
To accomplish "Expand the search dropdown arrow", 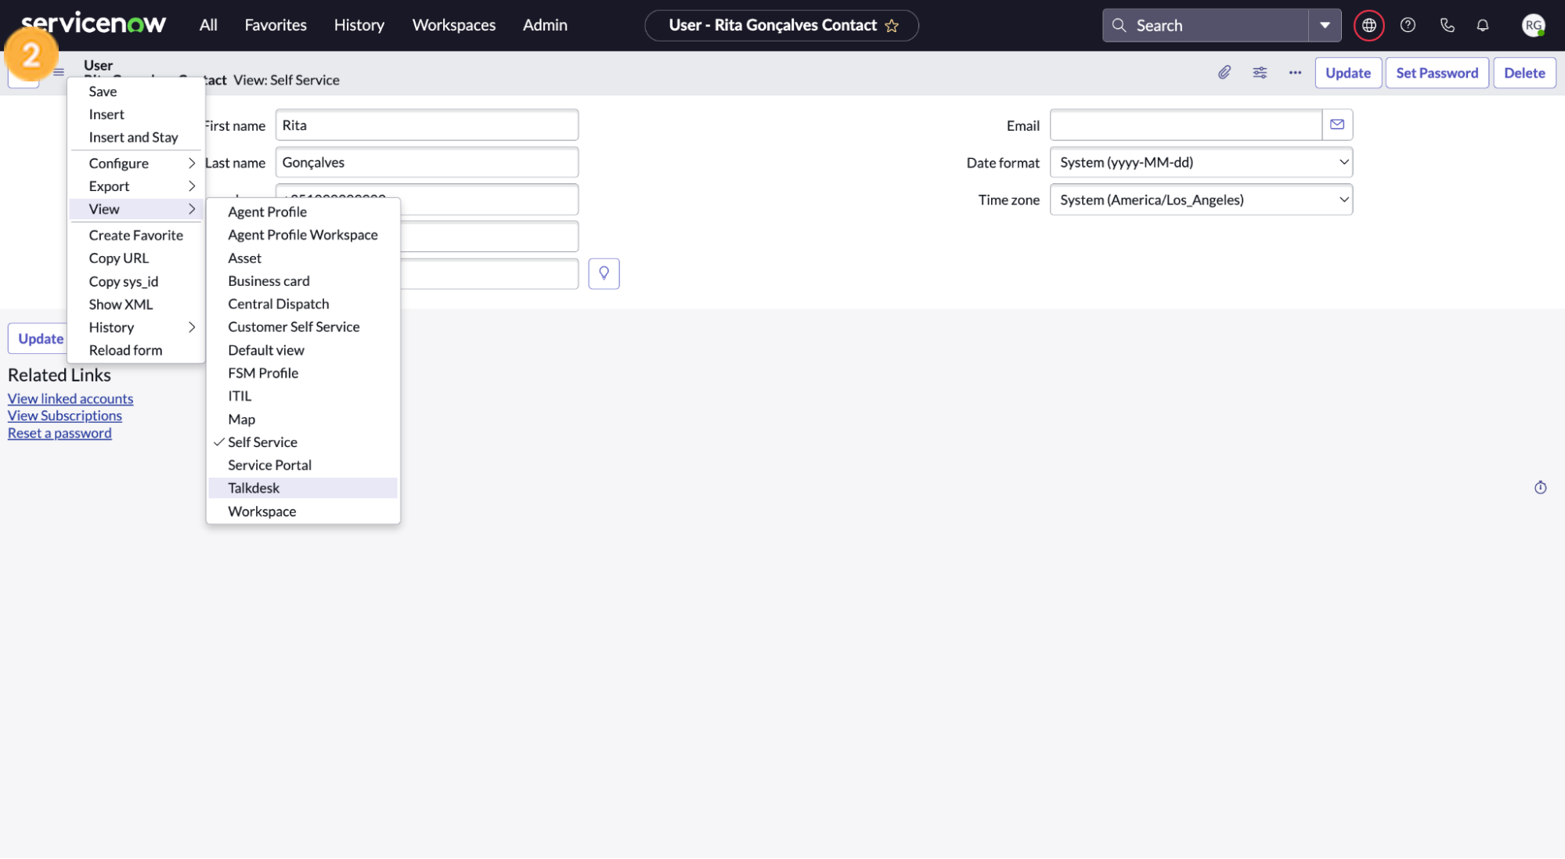I will point(1325,25).
